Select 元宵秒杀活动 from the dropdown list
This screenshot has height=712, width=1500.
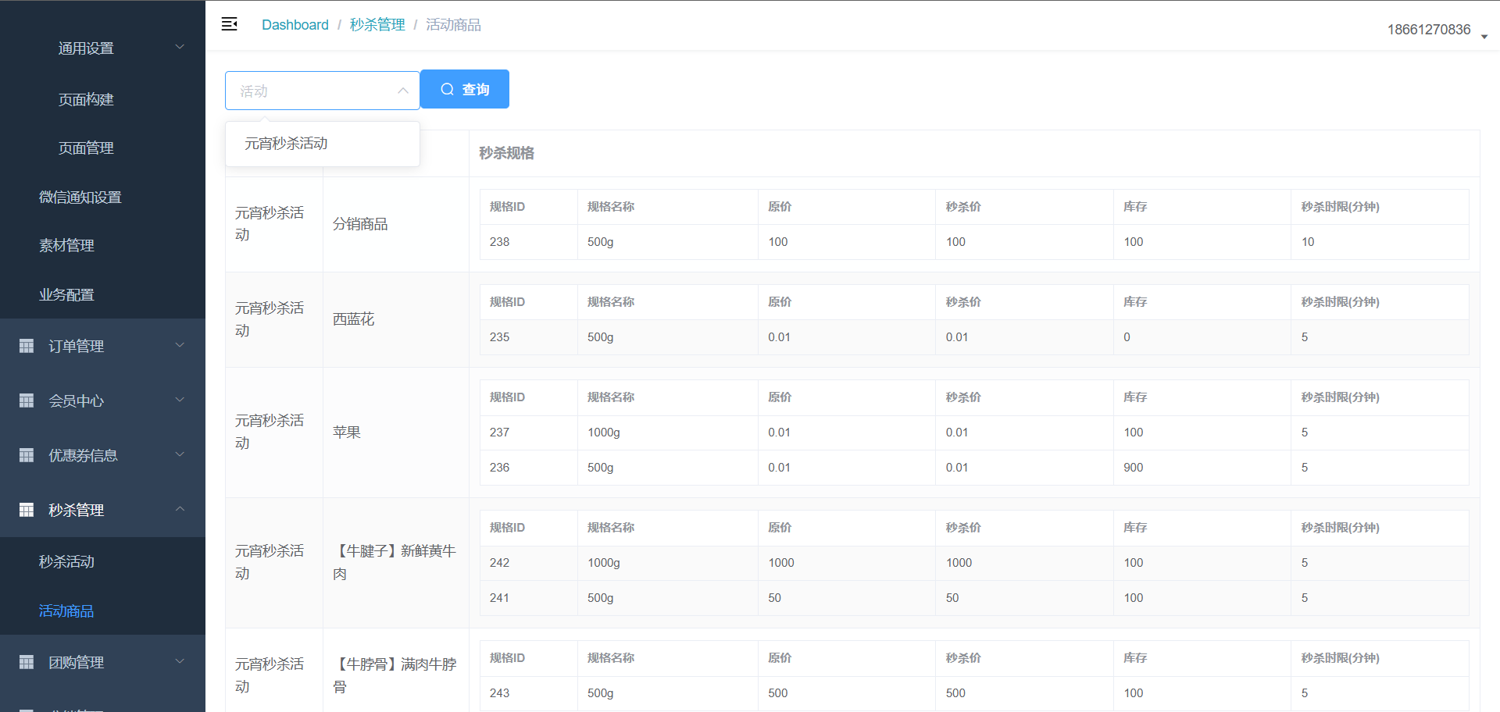[x=286, y=144]
